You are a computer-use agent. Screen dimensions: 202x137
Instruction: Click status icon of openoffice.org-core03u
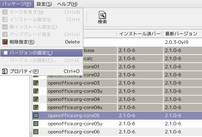[36, 91]
